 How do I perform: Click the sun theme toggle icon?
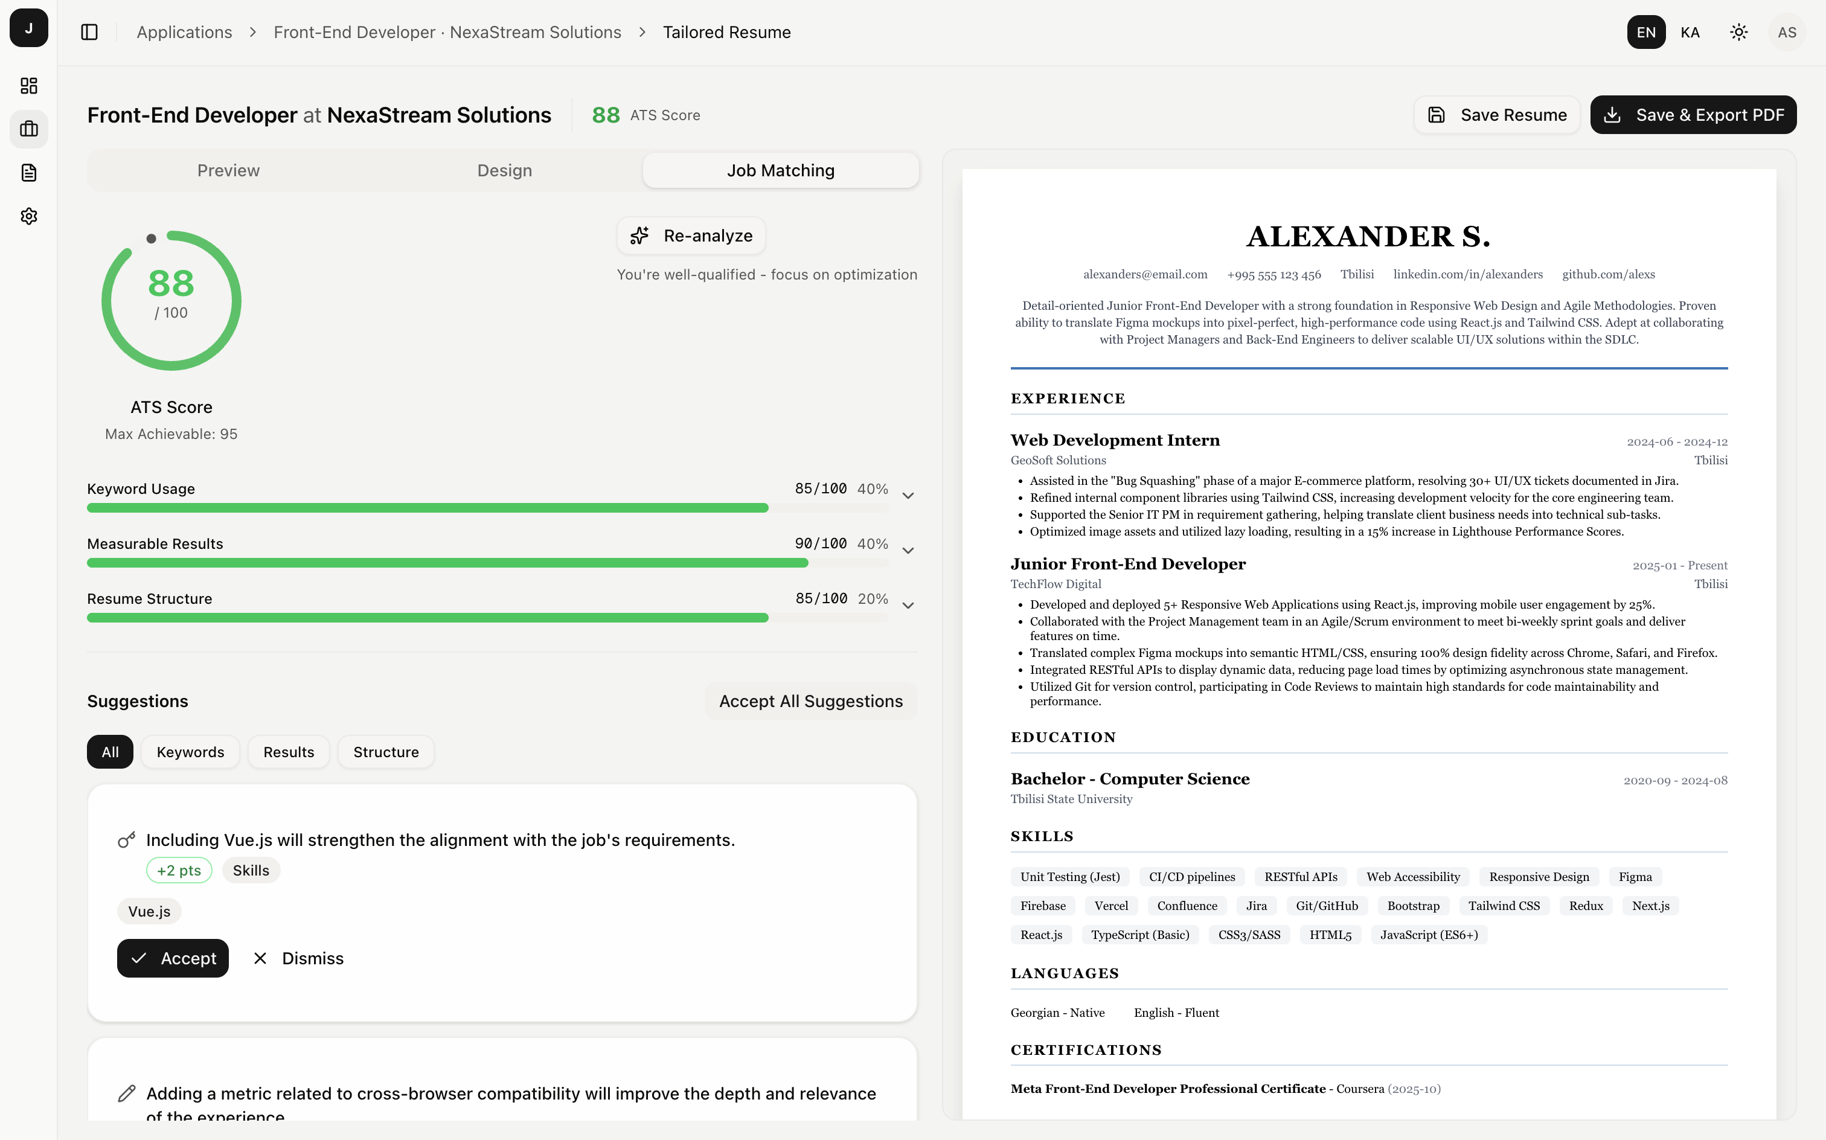click(x=1738, y=31)
